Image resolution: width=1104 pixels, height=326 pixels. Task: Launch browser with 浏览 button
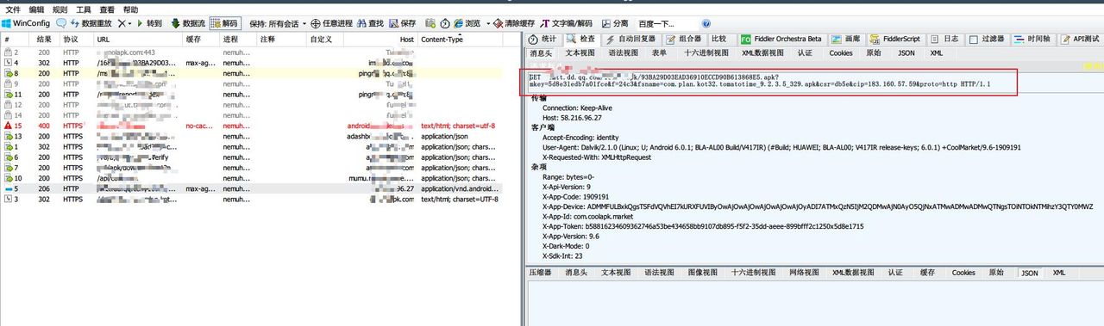467,23
